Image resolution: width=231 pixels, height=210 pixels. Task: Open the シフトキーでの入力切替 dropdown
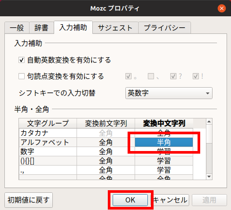click(x=169, y=93)
